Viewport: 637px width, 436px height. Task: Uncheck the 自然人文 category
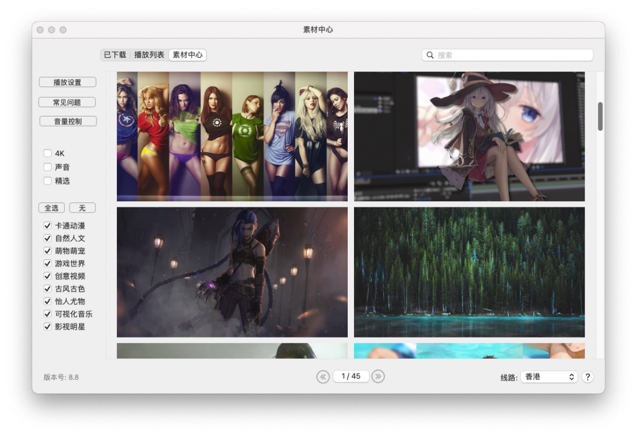47,238
